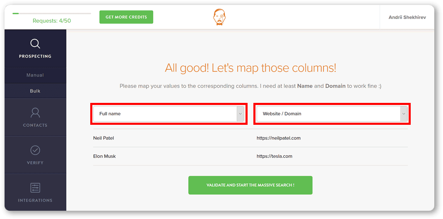Expand the Website / Domain dropdown arrow
443x219 pixels.
(x=404, y=114)
